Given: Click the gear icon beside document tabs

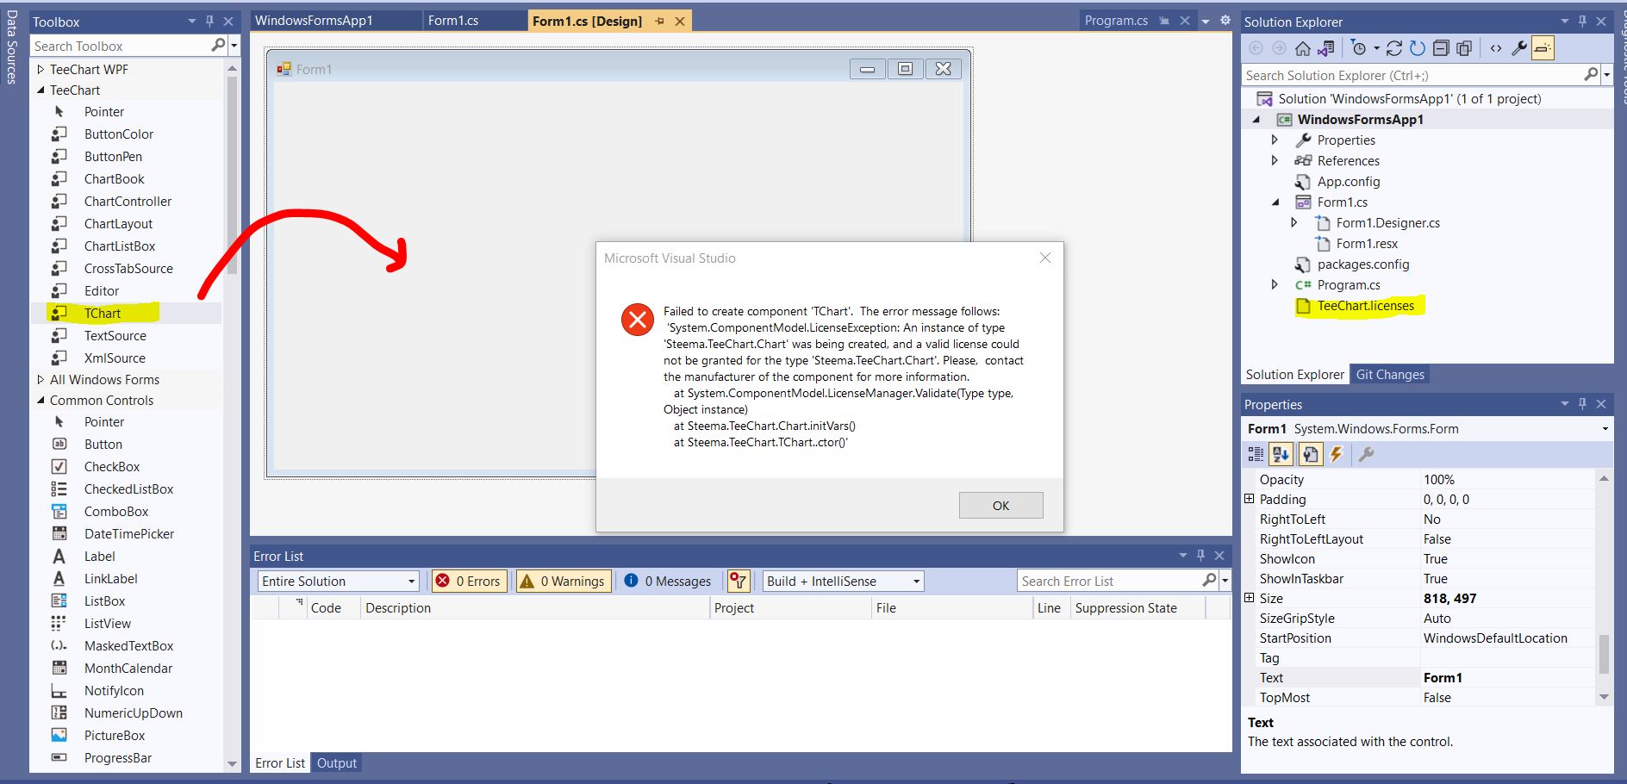Looking at the screenshot, I should pyautogui.click(x=1225, y=21).
